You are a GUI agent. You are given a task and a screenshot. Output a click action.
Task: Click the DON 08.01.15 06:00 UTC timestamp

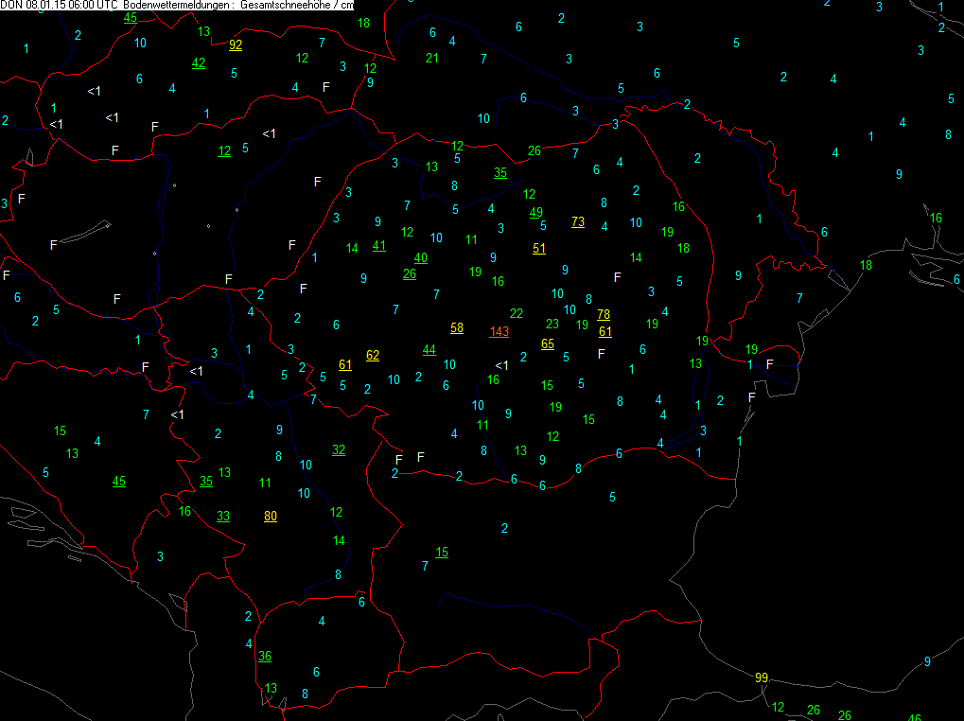59,5
